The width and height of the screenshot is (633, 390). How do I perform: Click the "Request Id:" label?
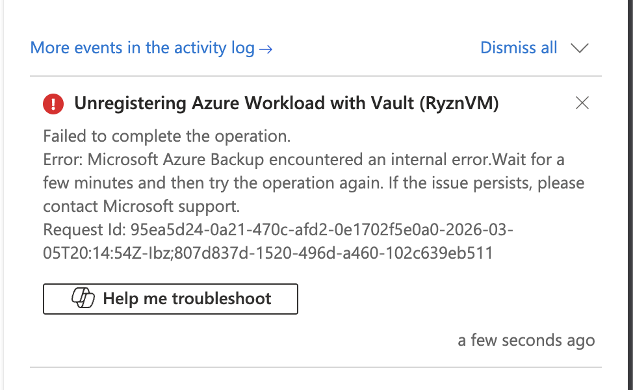(x=83, y=230)
